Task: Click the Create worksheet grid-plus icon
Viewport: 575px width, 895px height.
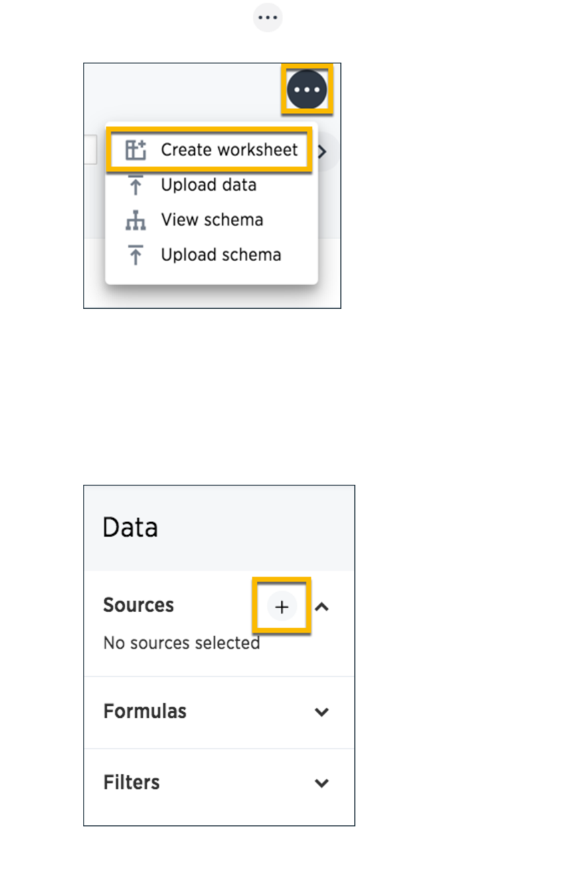Action: tap(136, 150)
